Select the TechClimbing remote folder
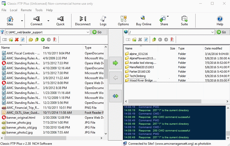Viewport: 230px width, 146px height. point(137,76)
